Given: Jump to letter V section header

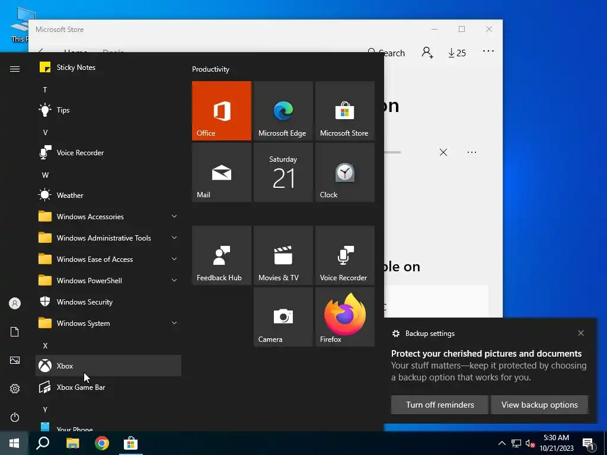Looking at the screenshot, I should coord(45,132).
